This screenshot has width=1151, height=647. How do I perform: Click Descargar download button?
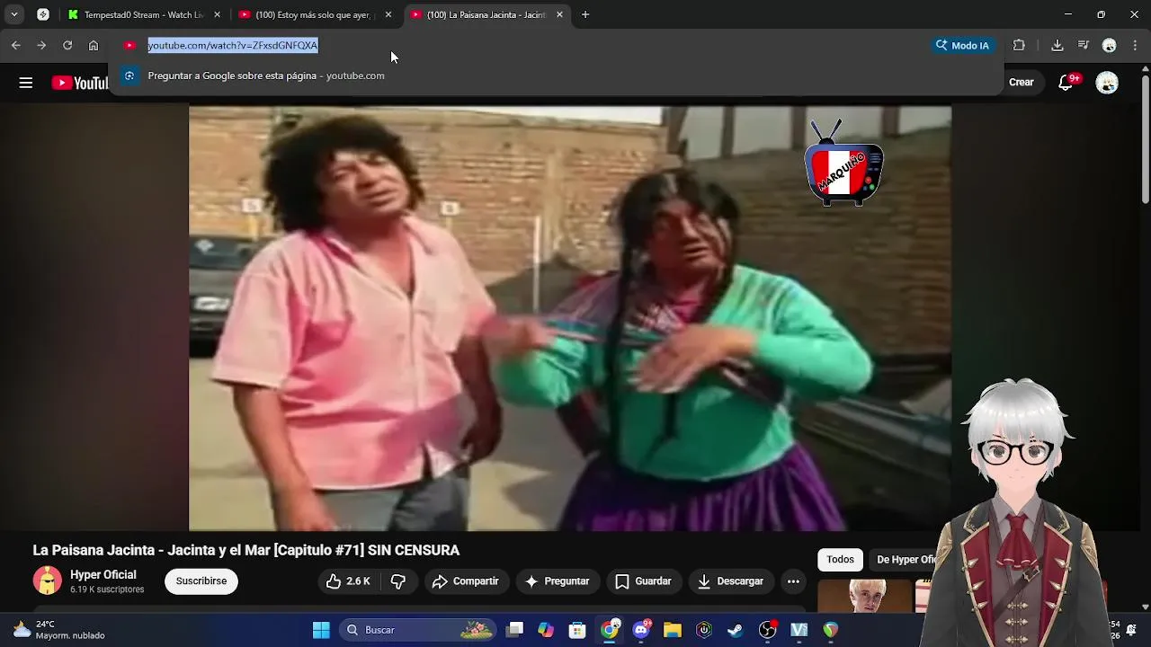[730, 581]
